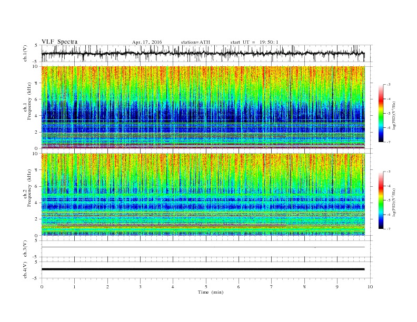Click the '-3' tick on the upper colorbar

(389, 85)
